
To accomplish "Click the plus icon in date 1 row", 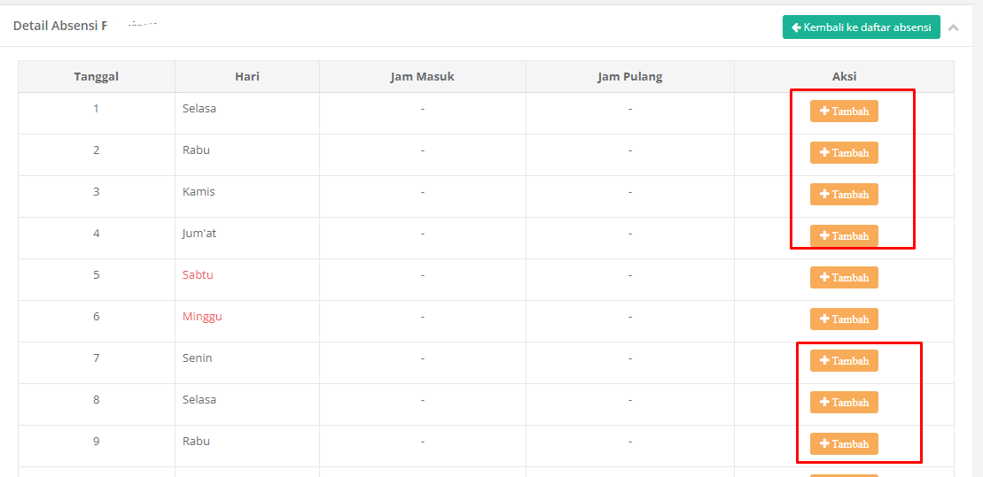I will tap(824, 112).
